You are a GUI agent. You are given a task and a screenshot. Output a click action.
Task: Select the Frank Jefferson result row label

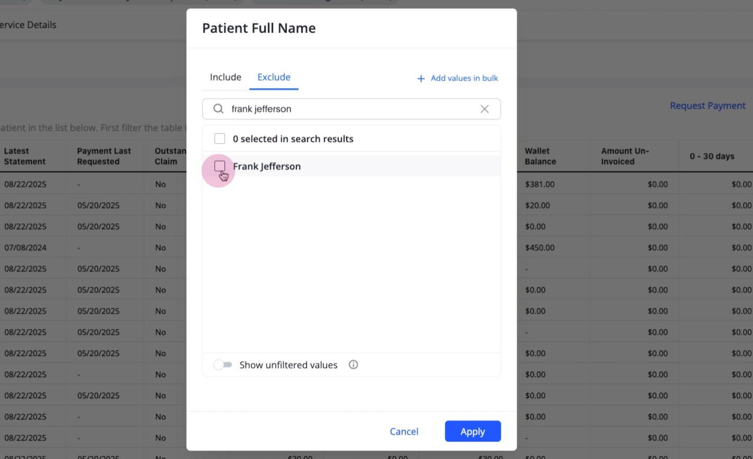[267, 166]
